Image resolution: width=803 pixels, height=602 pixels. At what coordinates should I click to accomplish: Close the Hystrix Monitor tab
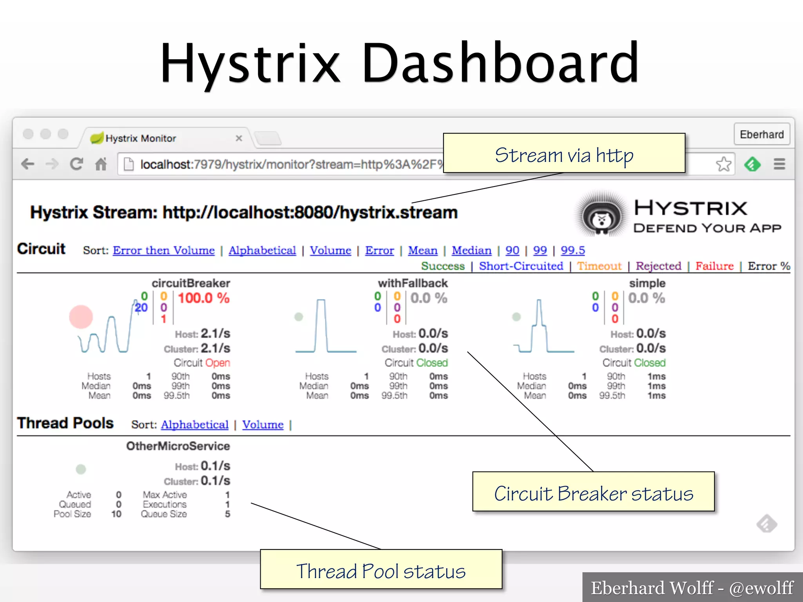click(x=239, y=138)
